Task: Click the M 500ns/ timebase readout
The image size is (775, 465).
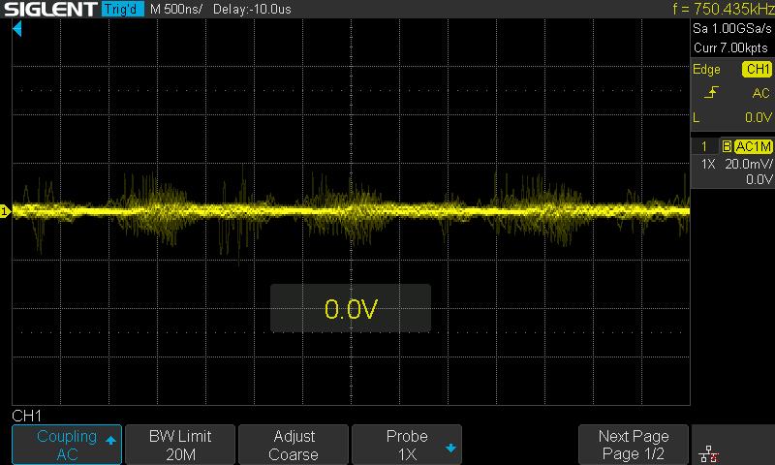Action: coord(176,9)
